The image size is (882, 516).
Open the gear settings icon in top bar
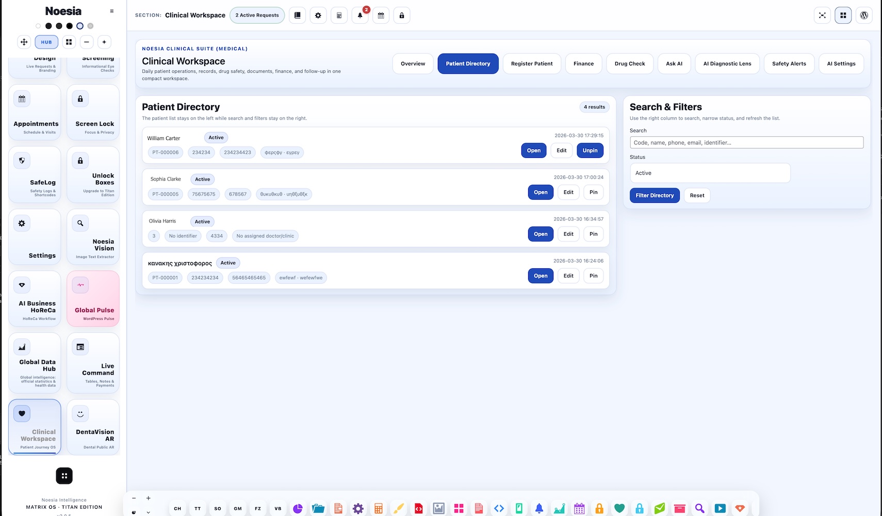tap(318, 15)
